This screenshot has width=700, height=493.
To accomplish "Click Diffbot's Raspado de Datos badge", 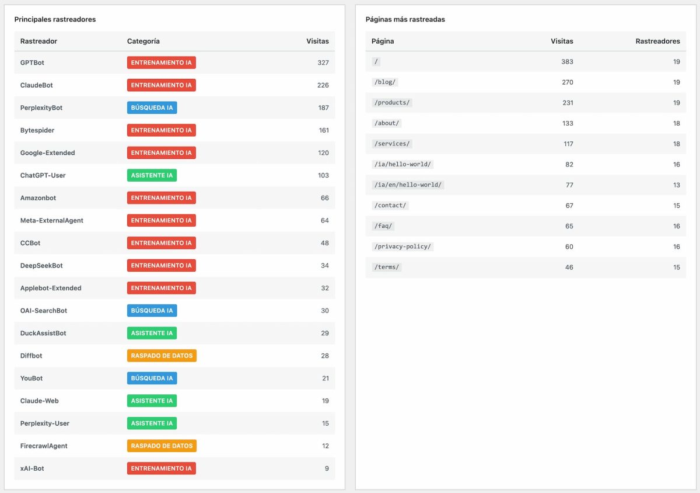I will pos(162,356).
